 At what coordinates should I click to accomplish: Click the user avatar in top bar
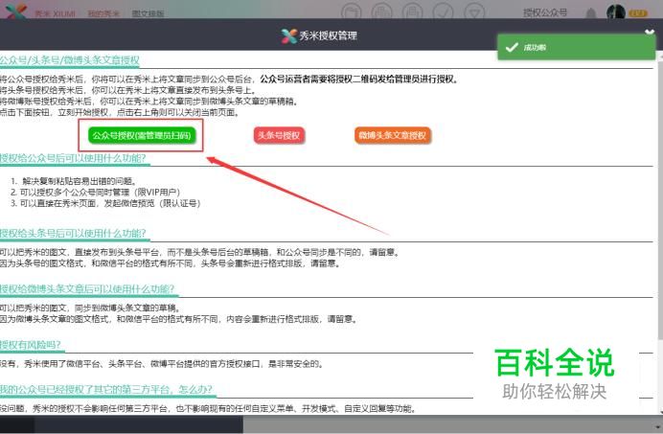point(616,11)
